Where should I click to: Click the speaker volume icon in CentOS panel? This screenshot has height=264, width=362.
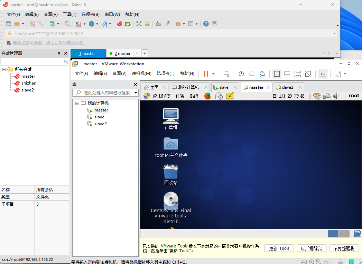(x=336, y=96)
